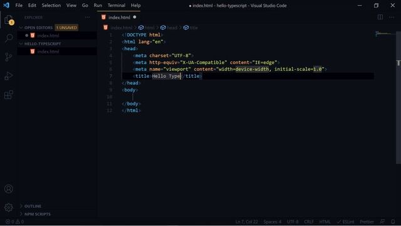
Task: Collapse the HELLO-TYPESCRIPT folder section
Action: [43, 44]
